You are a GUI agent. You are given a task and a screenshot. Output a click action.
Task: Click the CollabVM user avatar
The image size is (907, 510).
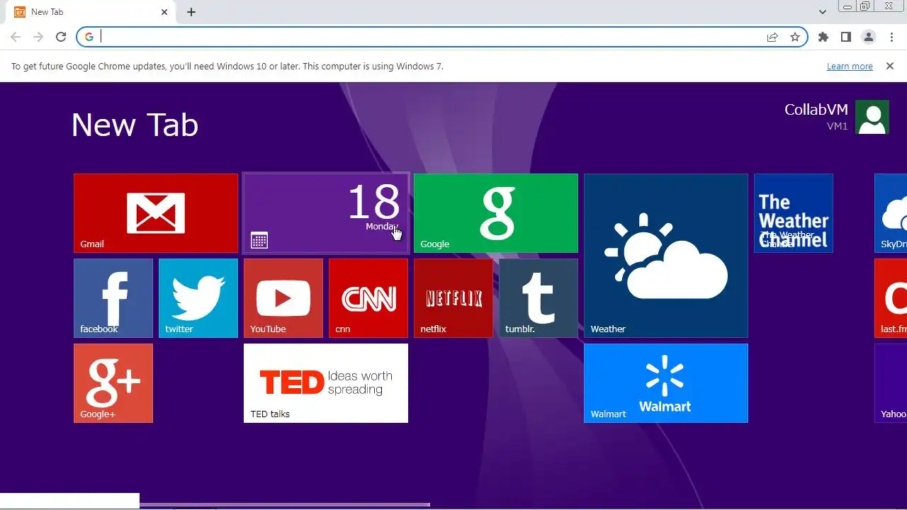(872, 117)
